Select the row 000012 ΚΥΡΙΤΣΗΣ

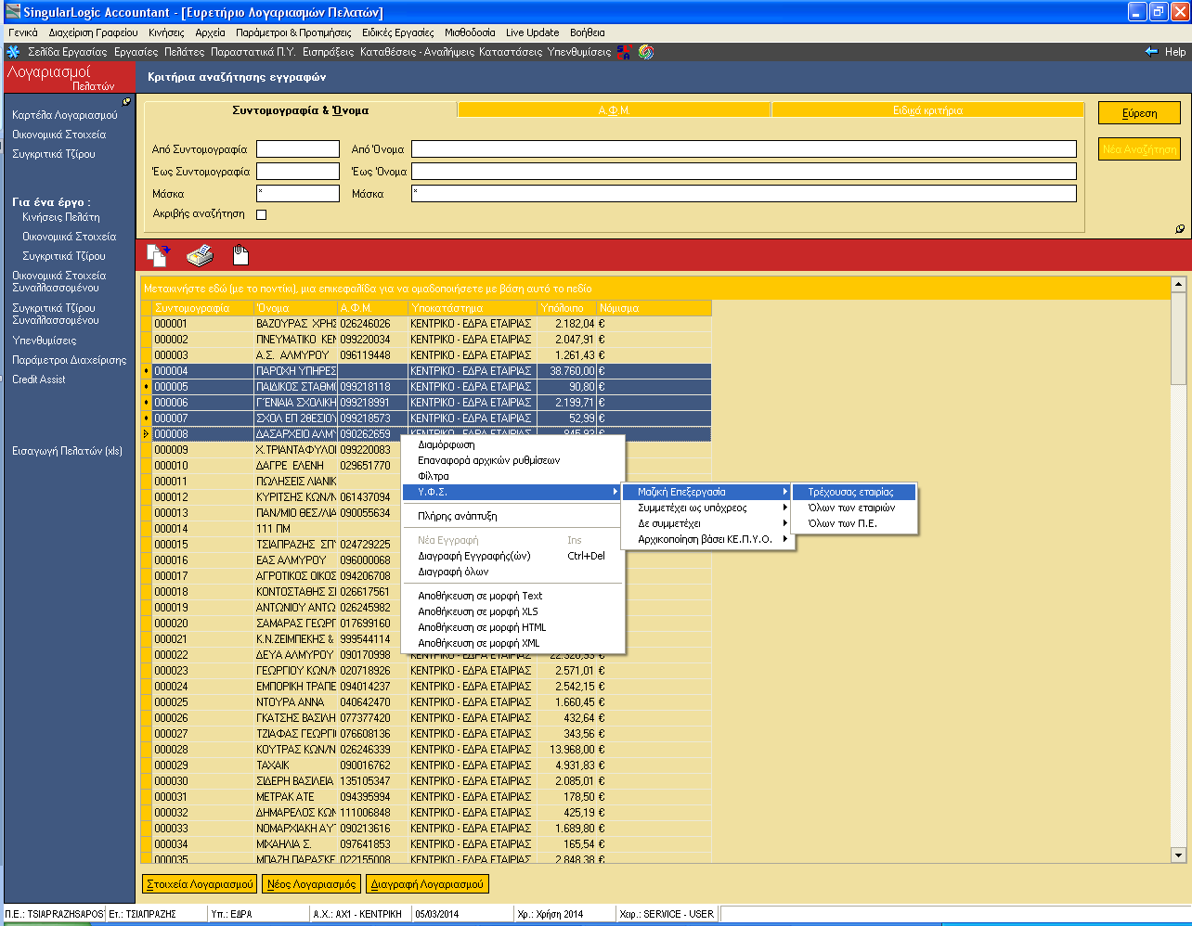coord(425,497)
